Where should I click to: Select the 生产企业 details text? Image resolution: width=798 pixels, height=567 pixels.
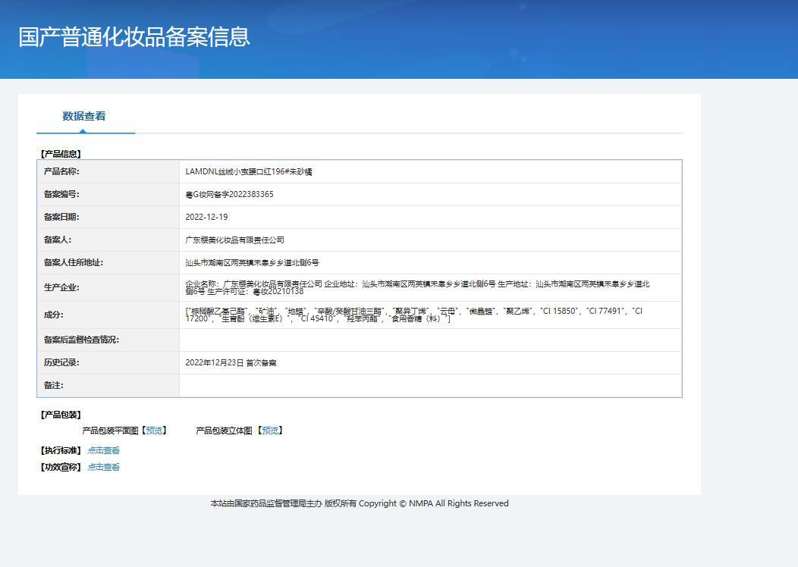click(x=417, y=288)
